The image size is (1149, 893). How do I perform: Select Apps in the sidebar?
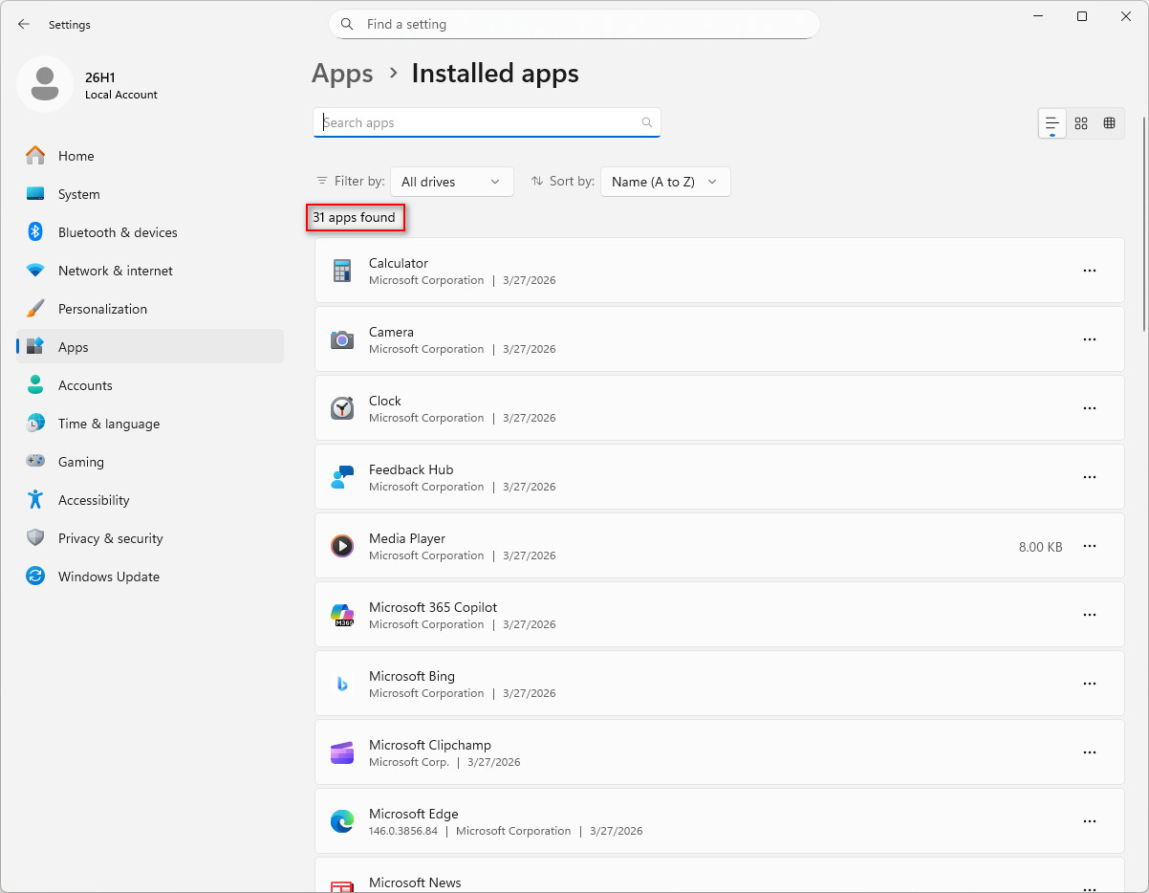pos(150,347)
